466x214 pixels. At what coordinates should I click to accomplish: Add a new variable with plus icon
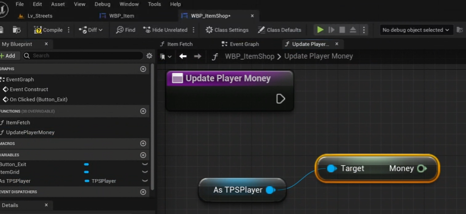point(143,155)
